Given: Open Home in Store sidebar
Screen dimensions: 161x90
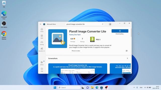Looking at the screenshot, I should pyautogui.click(x=42, y=30).
